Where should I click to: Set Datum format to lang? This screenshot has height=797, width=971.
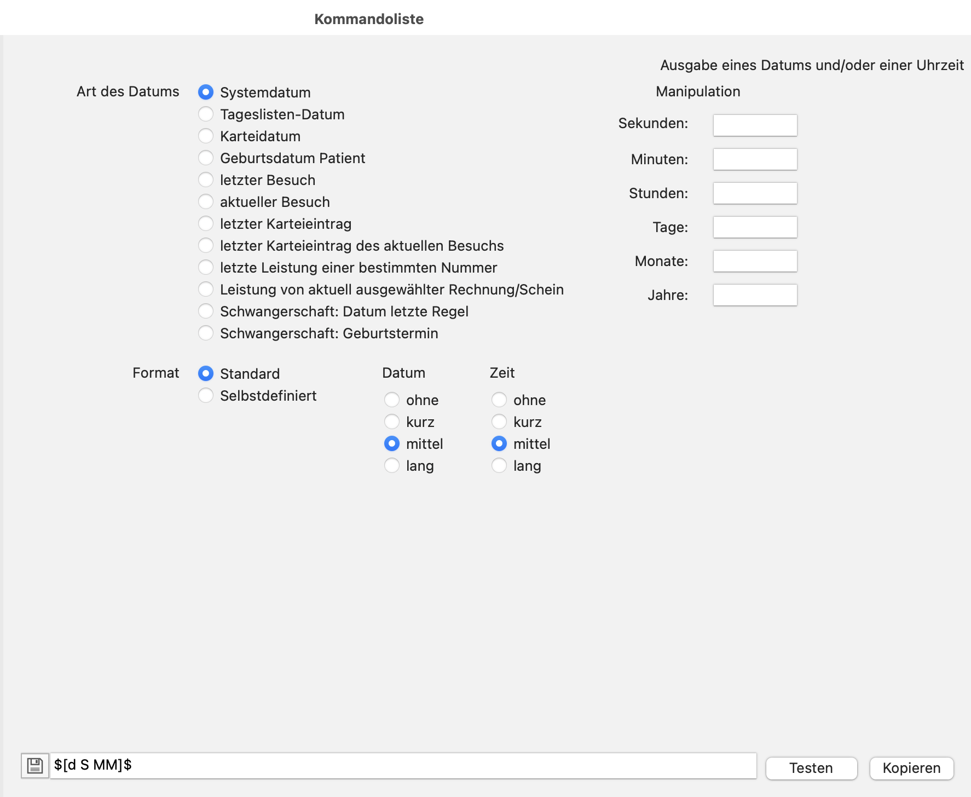(x=392, y=466)
